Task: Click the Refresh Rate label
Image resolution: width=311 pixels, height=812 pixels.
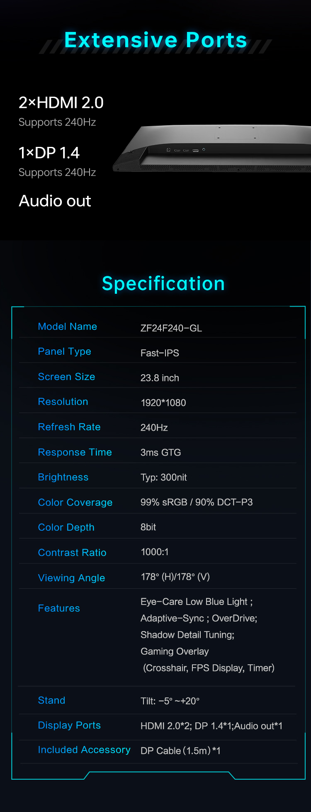Action: click(69, 427)
